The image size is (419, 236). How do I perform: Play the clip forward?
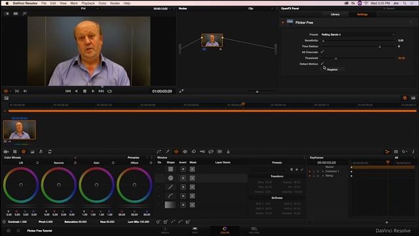pyautogui.click(x=93, y=91)
